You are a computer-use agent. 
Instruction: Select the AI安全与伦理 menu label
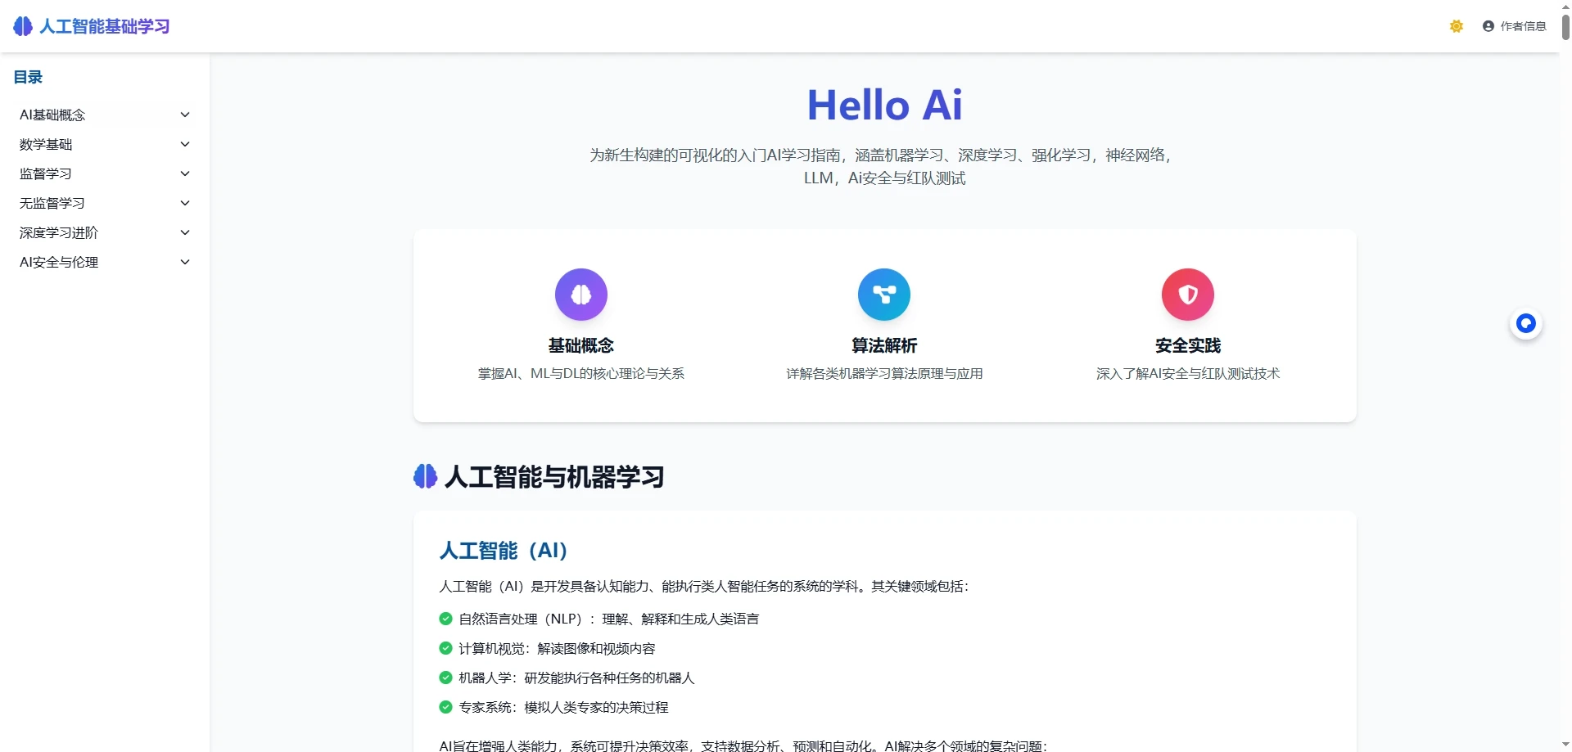tap(59, 262)
